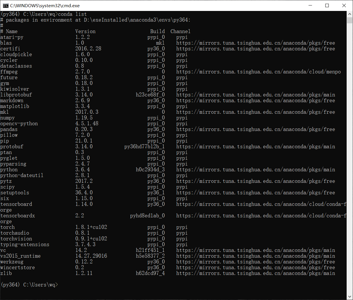Click the 'Version' column header
Viewport: 353px width, 300px height.
[x=85, y=31]
